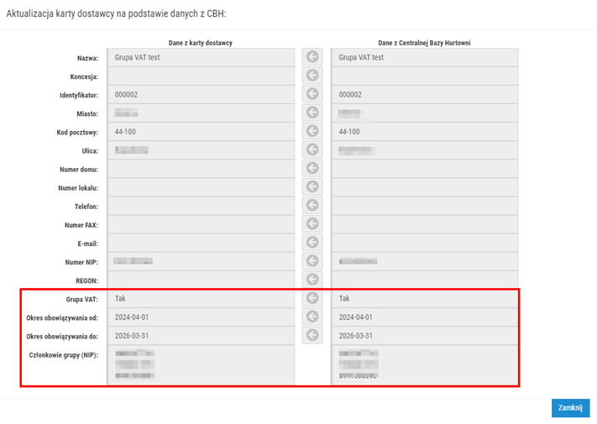Click supplier card Członkowie grupy NIP box
This screenshot has width=597, height=424.
[201, 365]
